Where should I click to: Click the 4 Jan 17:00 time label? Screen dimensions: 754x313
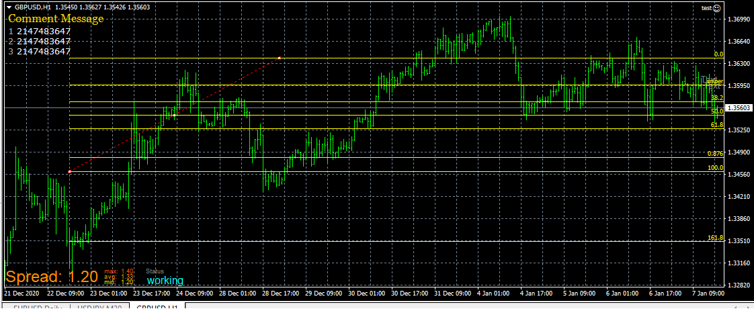538,294
